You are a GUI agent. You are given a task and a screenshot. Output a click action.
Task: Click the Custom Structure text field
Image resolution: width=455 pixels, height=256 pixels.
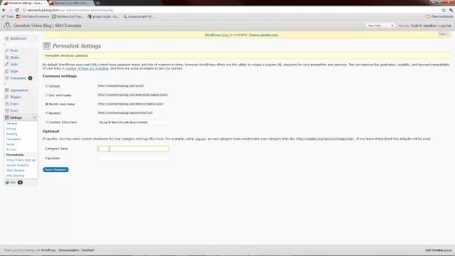133,122
